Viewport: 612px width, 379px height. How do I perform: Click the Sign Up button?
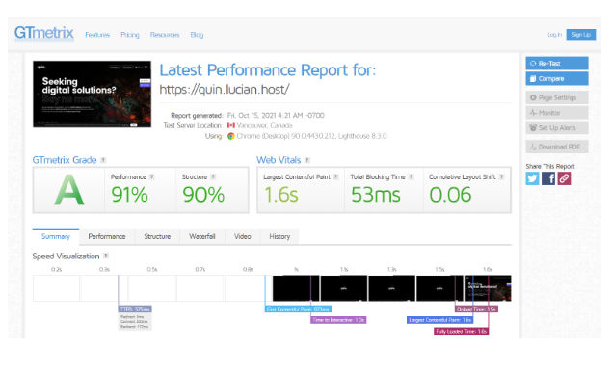pyautogui.click(x=581, y=35)
